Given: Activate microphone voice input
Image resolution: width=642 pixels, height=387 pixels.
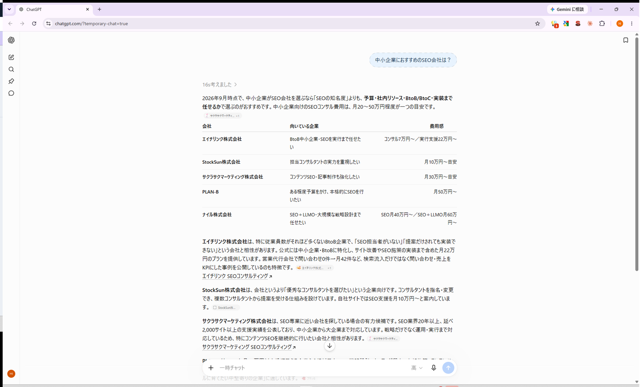Looking at the screenshot, I should coord(433,368).
